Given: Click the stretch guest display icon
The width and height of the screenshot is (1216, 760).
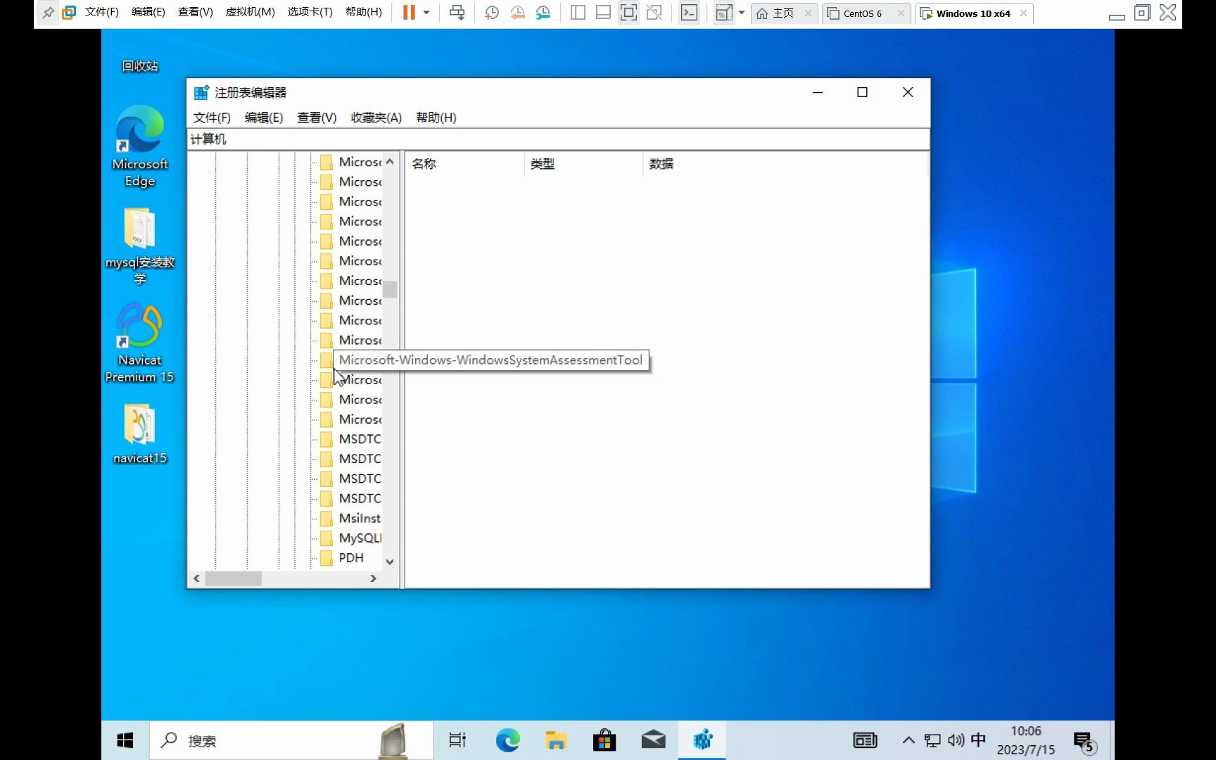Looking at the screenshot, I should point(723,13).
